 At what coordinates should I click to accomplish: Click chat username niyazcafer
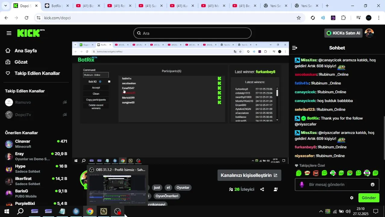tap(304, 156)
